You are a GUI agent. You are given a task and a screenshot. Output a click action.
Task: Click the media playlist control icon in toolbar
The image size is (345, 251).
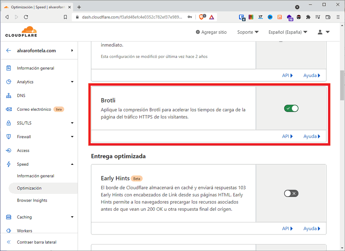tap(318, 17)
